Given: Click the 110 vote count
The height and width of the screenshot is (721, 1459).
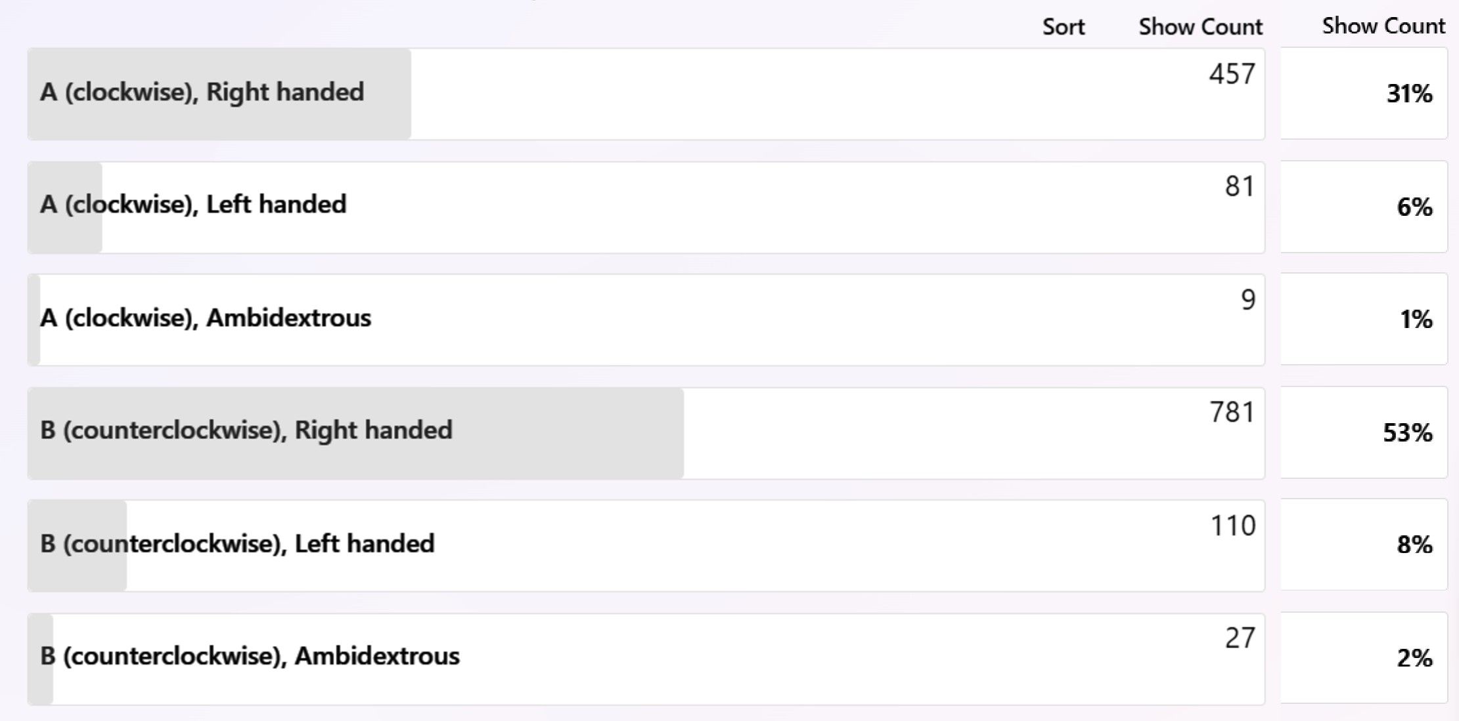Looking at the screenshot, I should pyautogui.click(x=1233, y=525).
